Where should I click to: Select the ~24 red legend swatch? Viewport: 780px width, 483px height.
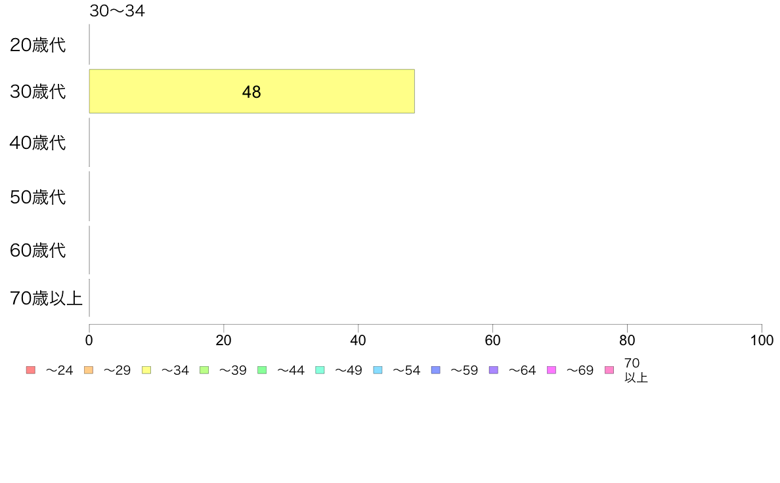31,370
